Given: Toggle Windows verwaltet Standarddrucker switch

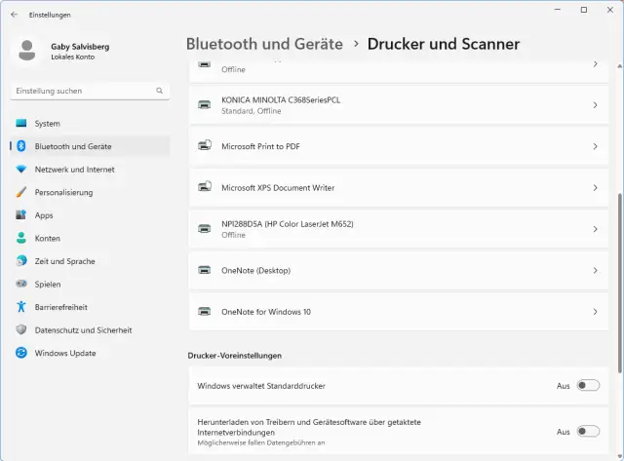Looking at the screenshot, I should 587,386.
